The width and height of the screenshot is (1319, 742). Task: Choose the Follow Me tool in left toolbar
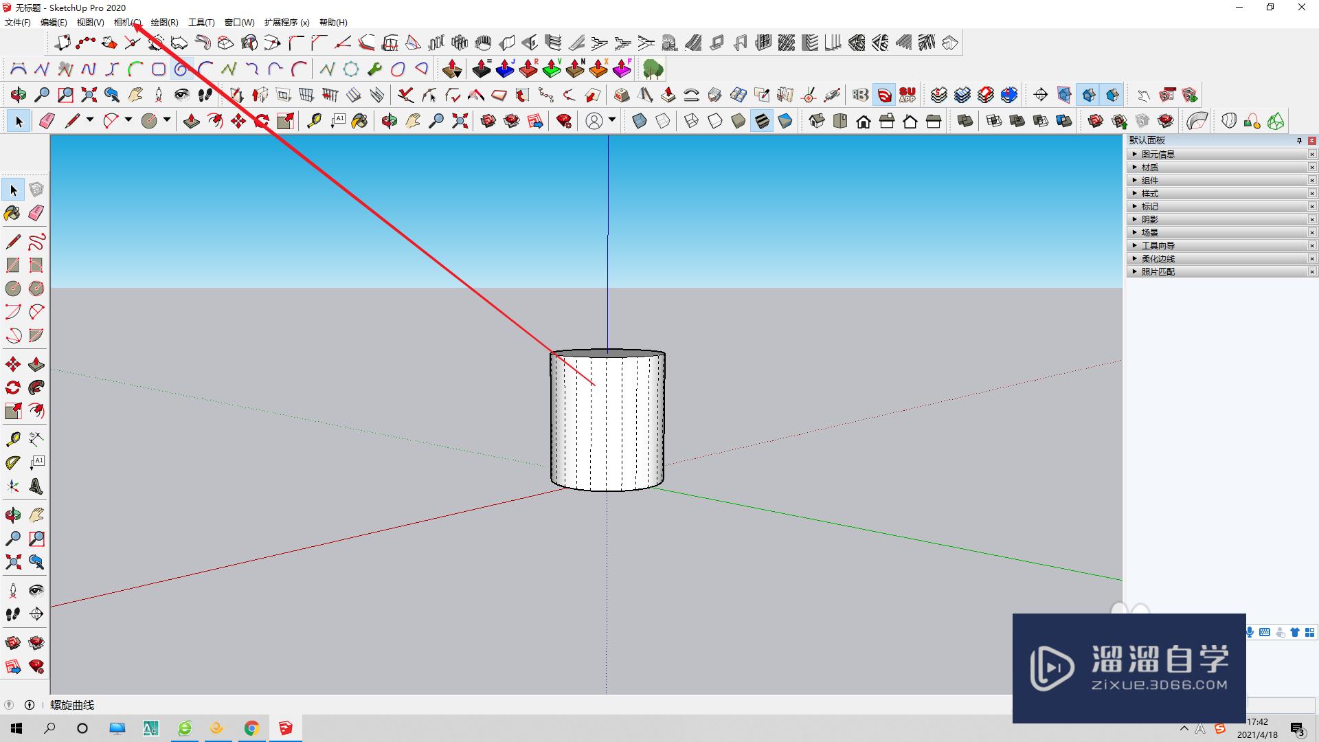click(36, 387)
